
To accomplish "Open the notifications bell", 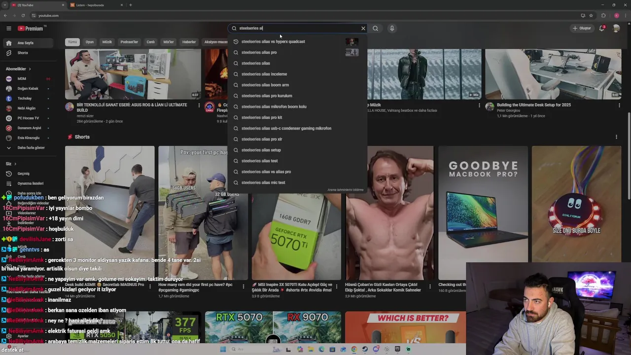I will click(602, 28).
